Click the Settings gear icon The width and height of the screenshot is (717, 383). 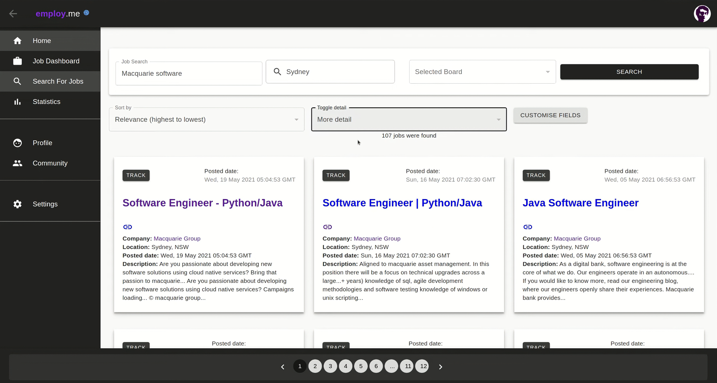(18, 204)
